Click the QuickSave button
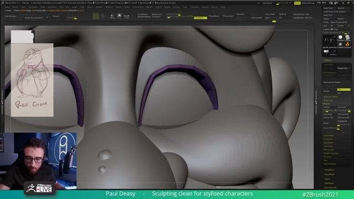Screen dimensions: 354x199 click(268, 3)
